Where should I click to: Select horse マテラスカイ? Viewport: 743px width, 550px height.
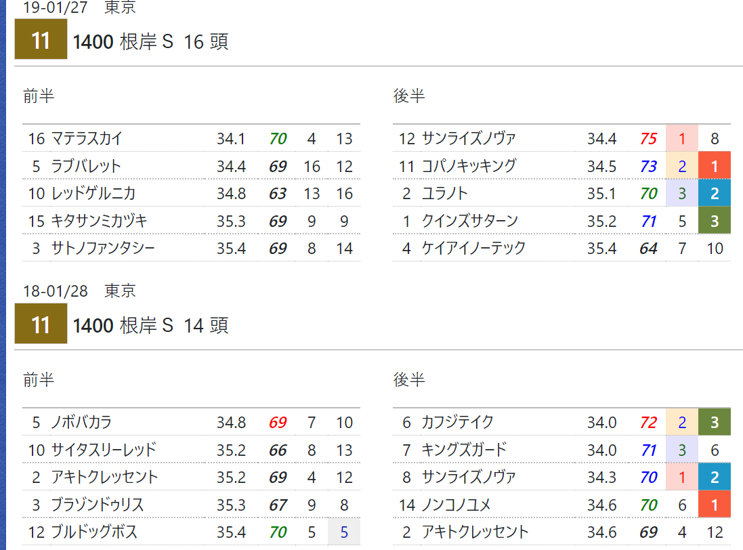(x=86, y=138)
